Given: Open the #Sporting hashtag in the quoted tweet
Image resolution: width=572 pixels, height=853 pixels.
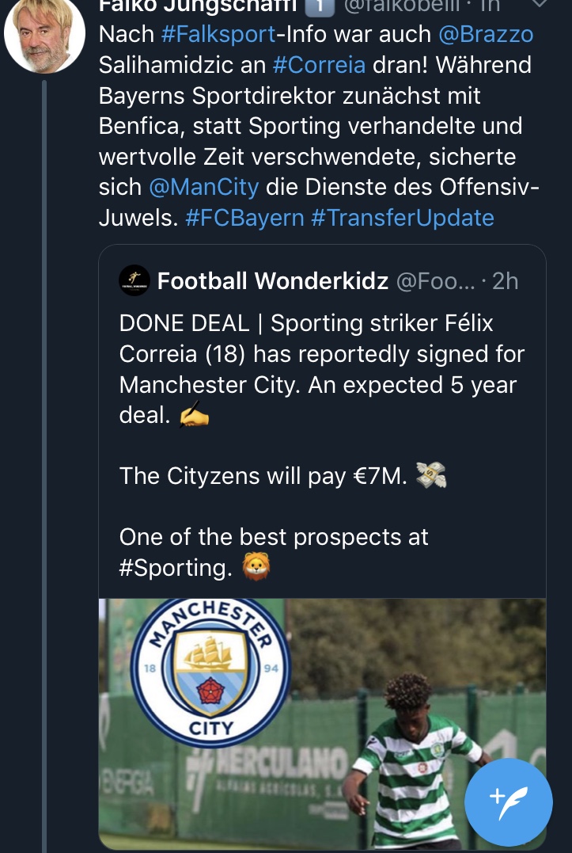Looking at the screenshot, I should click(x=176, y=568).
